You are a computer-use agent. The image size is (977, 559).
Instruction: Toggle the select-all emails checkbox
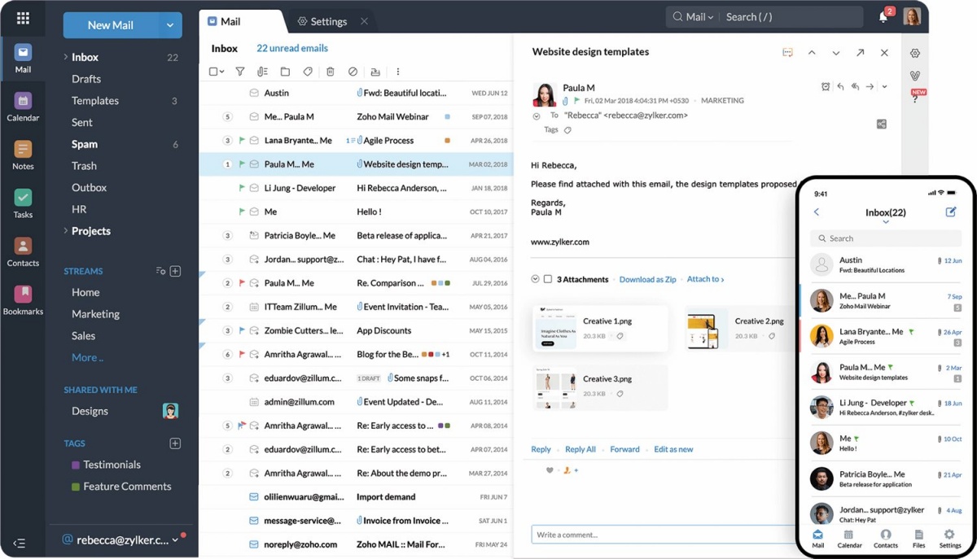(212, 72)
